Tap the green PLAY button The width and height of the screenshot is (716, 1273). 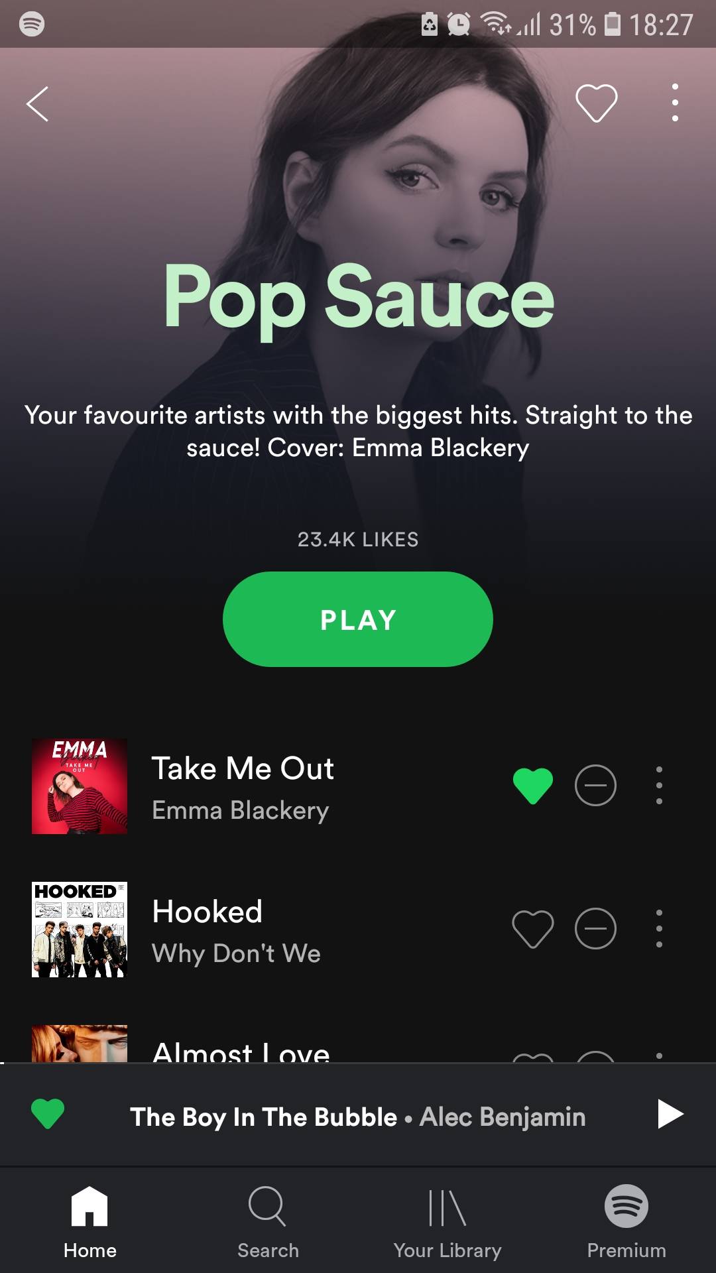[358, 619]
